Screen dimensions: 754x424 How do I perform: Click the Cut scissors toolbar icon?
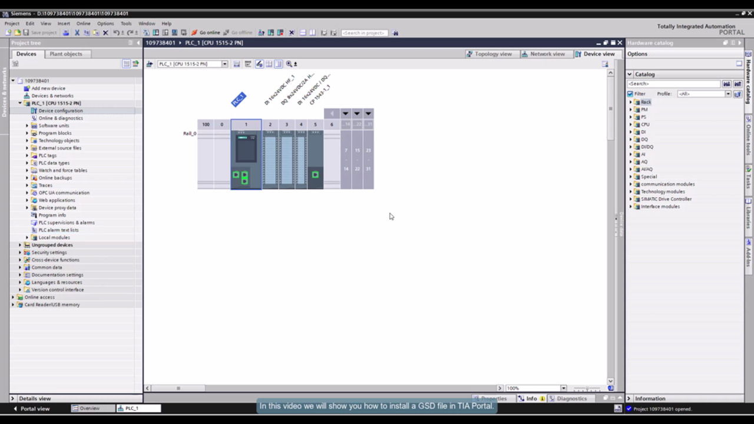[77, 33]
